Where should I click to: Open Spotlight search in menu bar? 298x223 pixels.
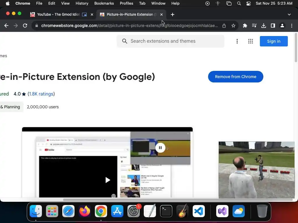pos(239,3)
